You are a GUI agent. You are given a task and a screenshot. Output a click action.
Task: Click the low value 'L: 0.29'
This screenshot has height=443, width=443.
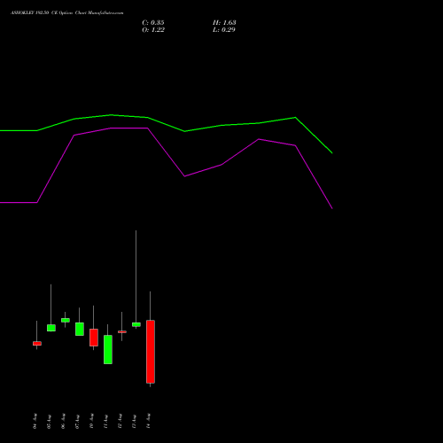(x=224, y=30)
